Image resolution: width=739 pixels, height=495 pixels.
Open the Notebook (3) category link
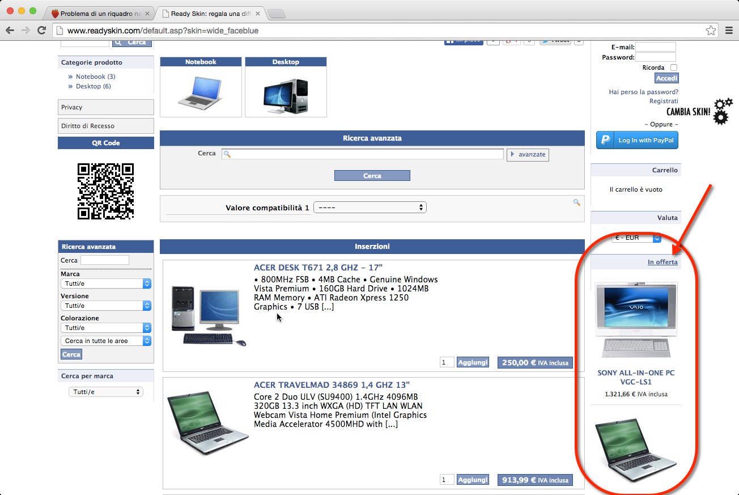coord(95,77)
